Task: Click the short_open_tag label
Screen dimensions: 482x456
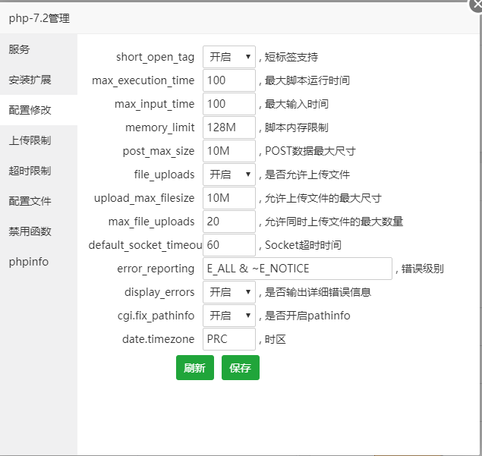Action: click(155, 57)
